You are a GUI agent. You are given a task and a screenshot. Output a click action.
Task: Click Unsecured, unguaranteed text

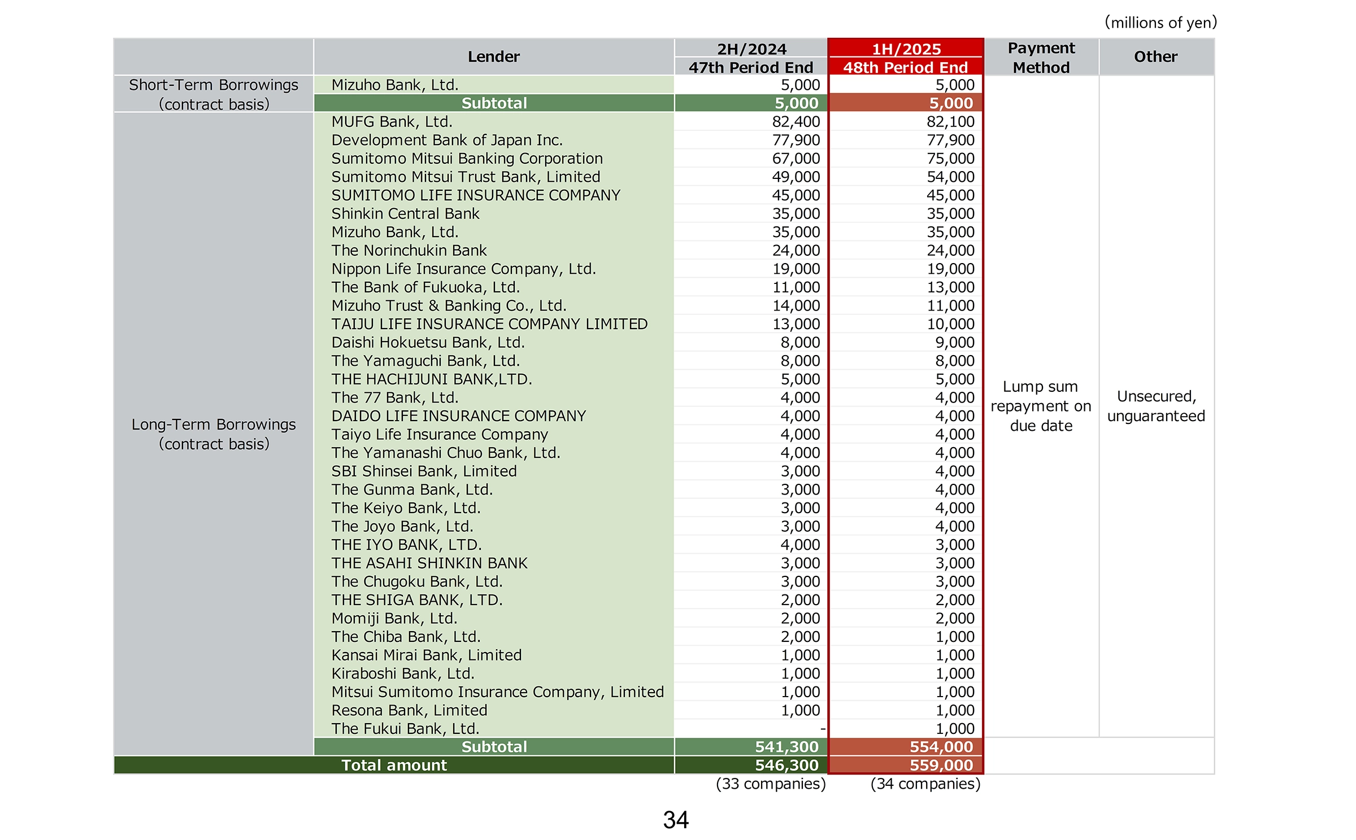[x=1155, y=406]
